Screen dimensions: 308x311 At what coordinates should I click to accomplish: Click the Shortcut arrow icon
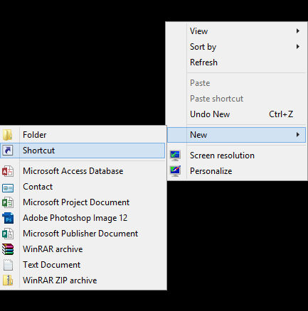pyautogui.click(x=8, y=151)
